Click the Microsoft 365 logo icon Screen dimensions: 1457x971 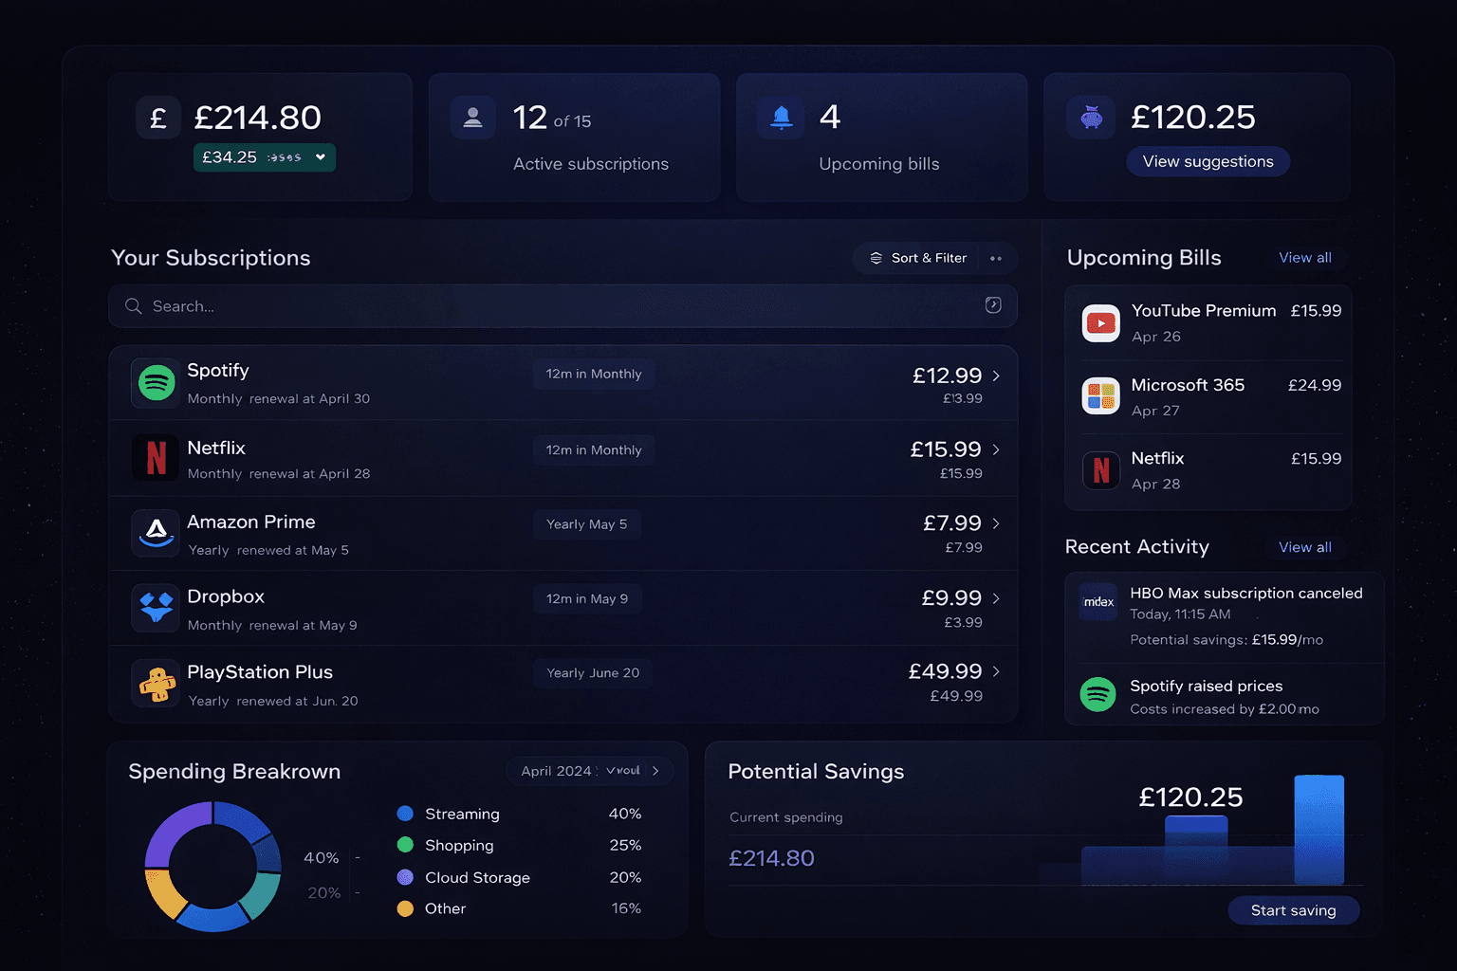point(1101,395)
